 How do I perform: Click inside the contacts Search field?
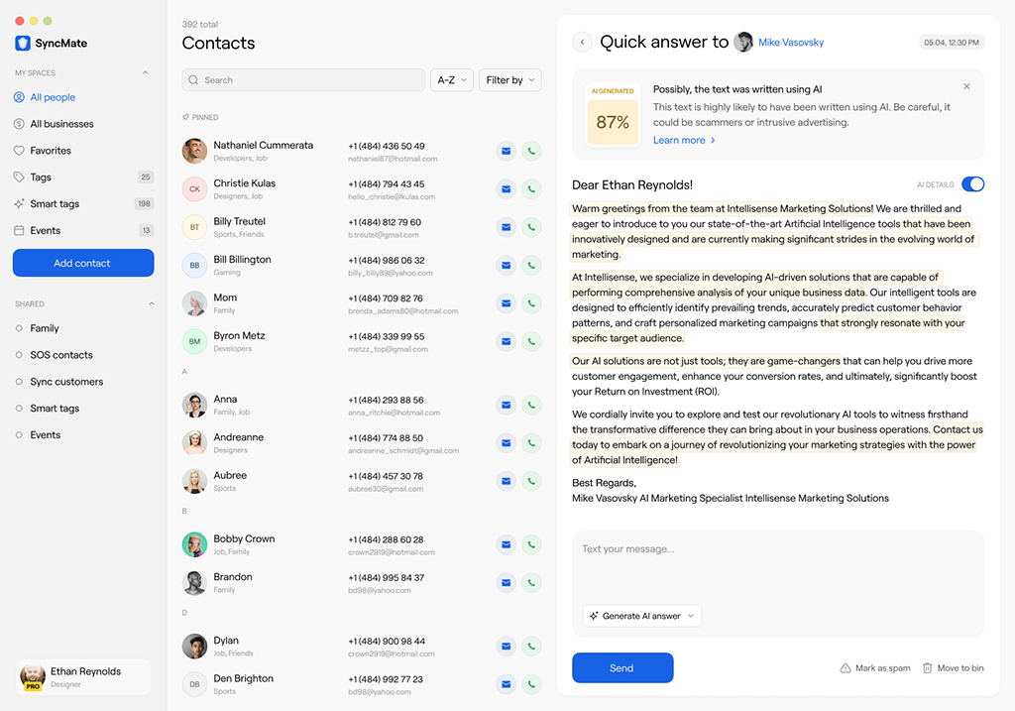click(x=303, y=79)
